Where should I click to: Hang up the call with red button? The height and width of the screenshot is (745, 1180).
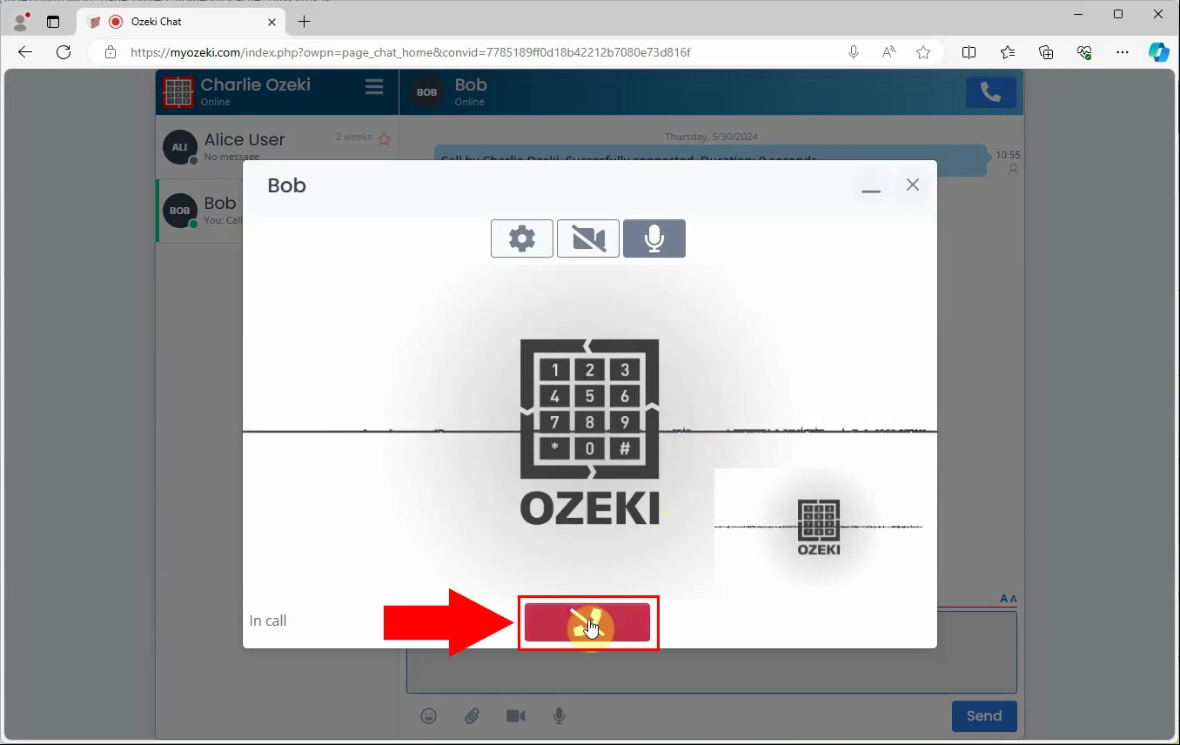(587, 622)
